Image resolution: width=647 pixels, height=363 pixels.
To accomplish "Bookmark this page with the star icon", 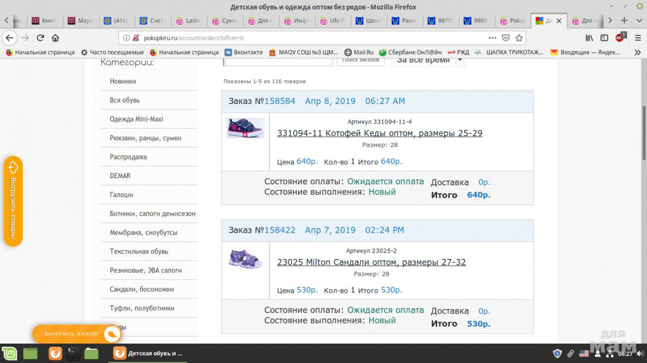I will [519, 38].
